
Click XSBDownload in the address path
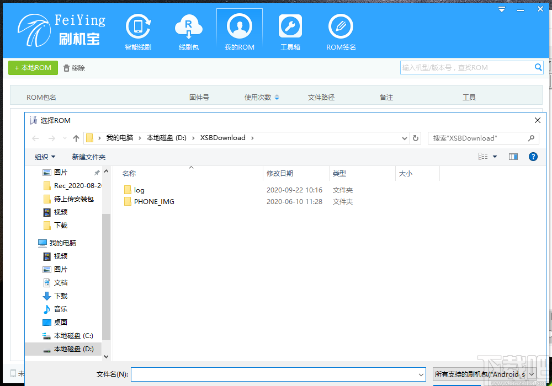(x=223, y=138)
